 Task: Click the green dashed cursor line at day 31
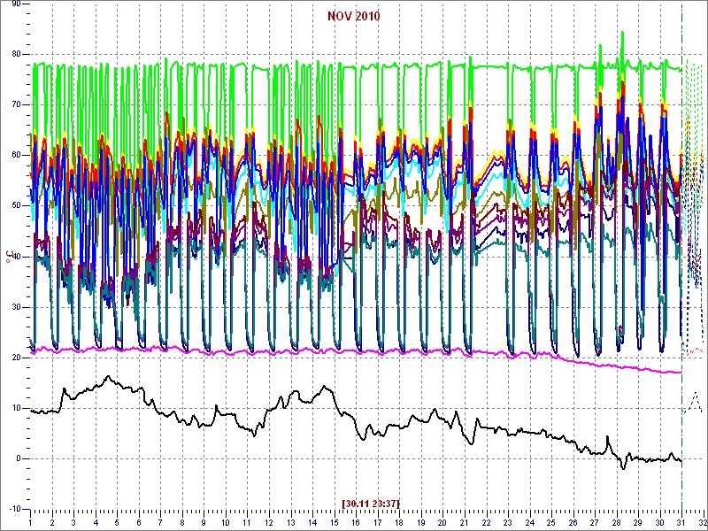click(681, 258)
